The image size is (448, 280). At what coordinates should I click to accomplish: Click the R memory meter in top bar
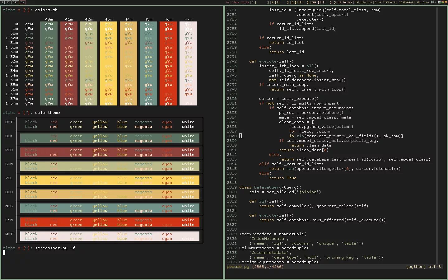pos(280,2)
